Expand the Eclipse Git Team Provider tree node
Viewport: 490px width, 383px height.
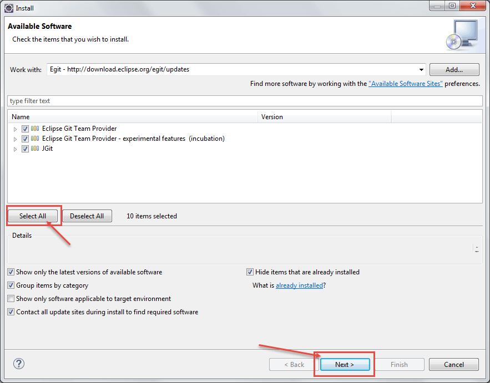(16, 129)
